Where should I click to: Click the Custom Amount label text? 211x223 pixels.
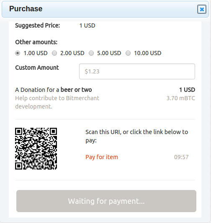click(x=37, y=68)
